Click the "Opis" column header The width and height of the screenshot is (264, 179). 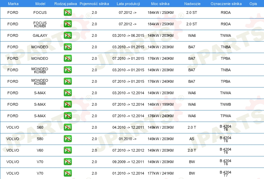[253, 4]
